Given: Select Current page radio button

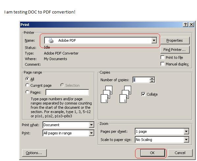Looking at the screenshot, I should coord(27,85).
